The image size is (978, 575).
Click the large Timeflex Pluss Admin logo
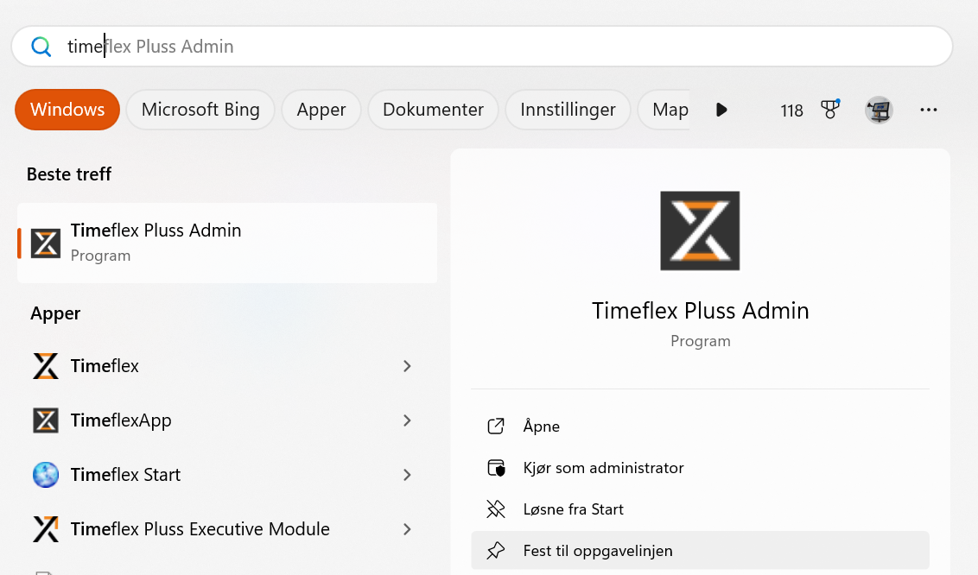[x=700, y=231]
